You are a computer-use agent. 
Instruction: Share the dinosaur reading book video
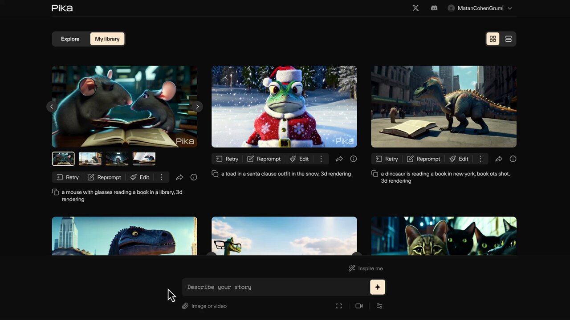499,159
